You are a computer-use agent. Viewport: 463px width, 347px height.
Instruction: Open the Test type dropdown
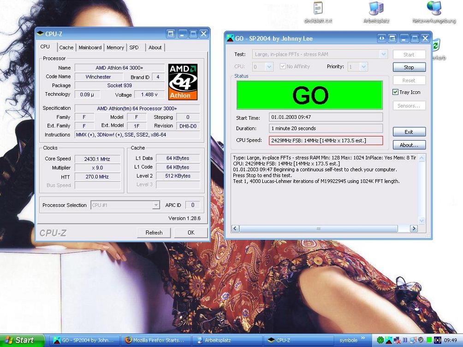[x=383, y=54]
